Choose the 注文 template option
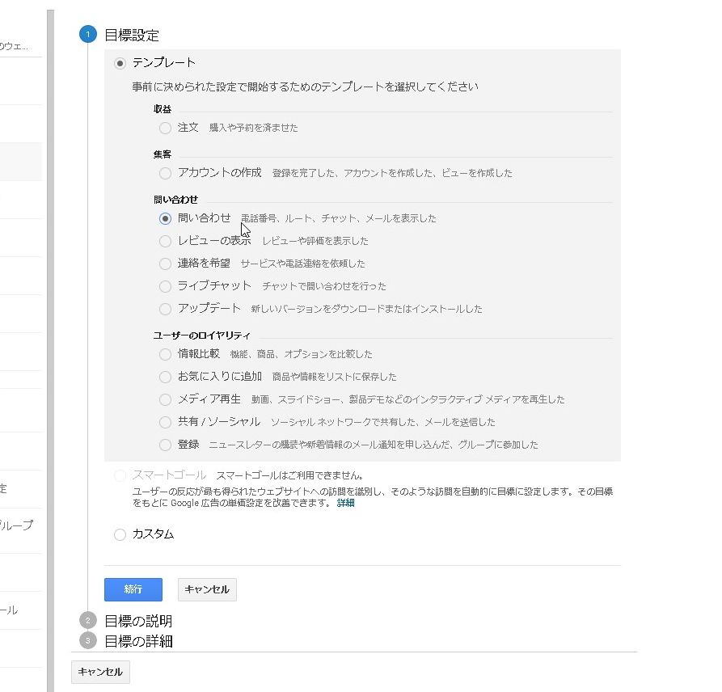 166,128
